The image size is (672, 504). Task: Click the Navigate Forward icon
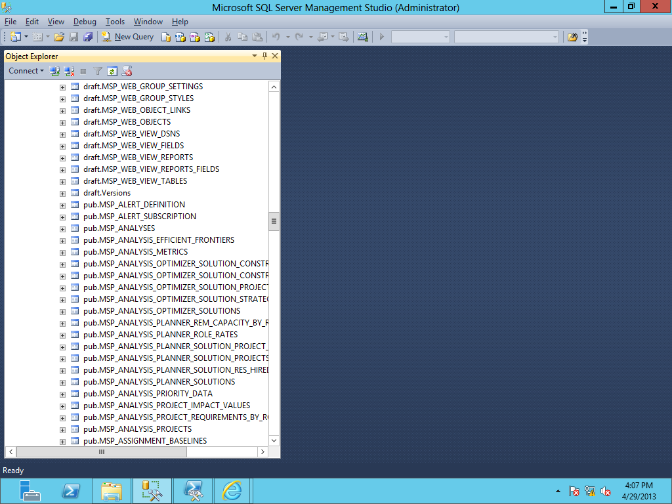344,37
